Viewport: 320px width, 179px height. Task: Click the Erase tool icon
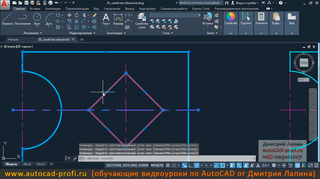pyautogui.click(x=94, y=15)
